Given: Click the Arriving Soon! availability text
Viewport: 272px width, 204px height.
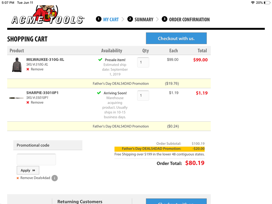Looking at the screenshot, I should tap(115, 93).
